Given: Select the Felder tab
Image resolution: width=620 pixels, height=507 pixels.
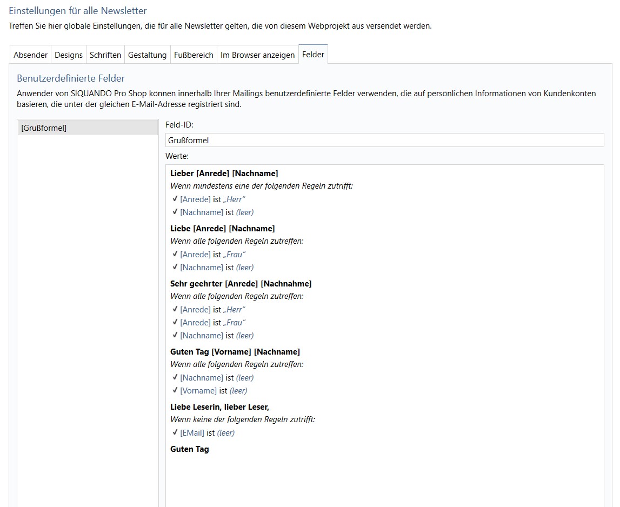Looking at the screenshot, I should point(313,54).
